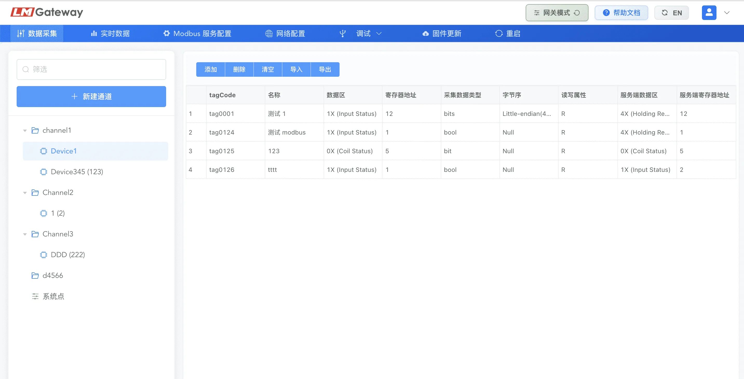Select the tag0125 table row

221,151
